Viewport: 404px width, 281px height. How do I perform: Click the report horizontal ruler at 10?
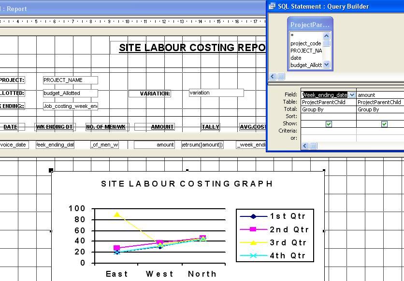(127, 22)
